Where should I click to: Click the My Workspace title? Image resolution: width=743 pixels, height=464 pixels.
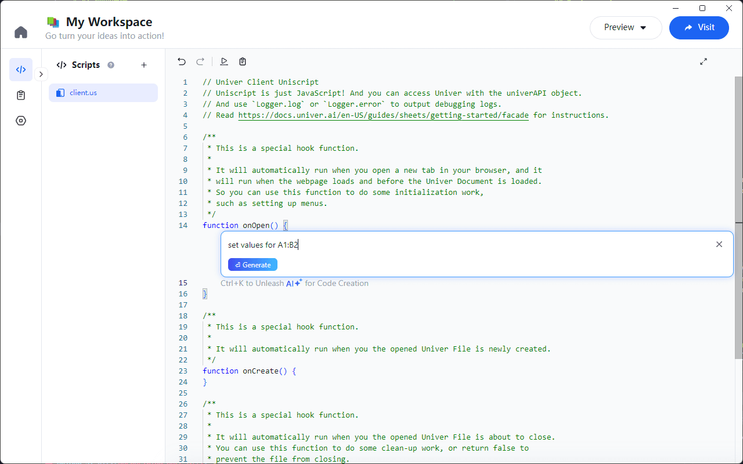(109, 22)
